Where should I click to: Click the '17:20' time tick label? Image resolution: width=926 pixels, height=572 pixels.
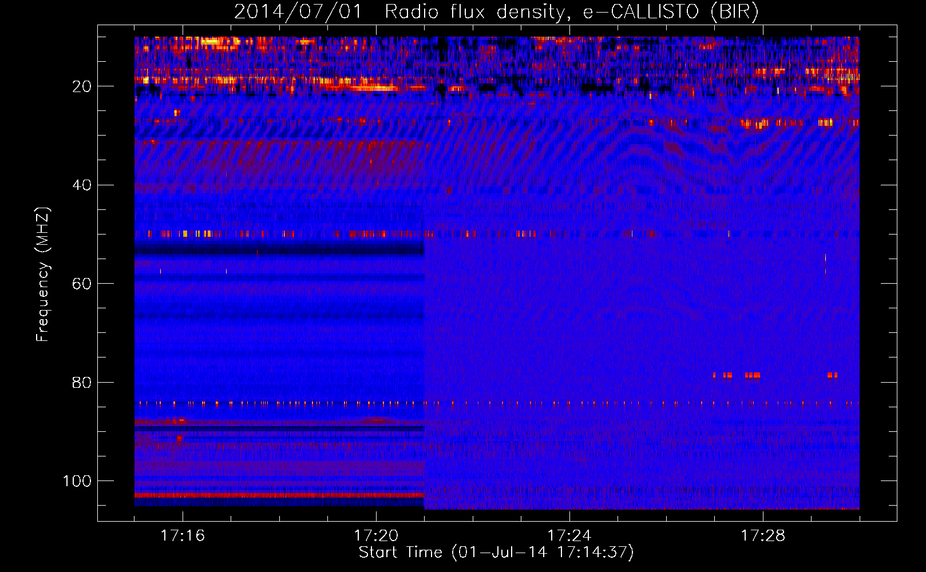(376, 535)
